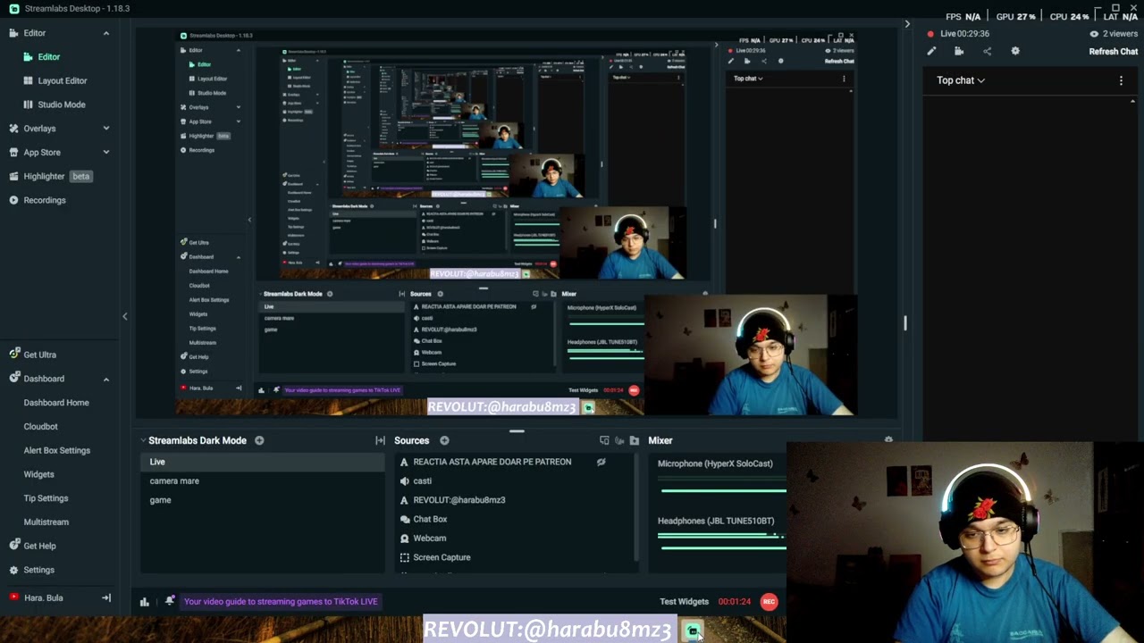Open the performance stats bar chart icon
Viewport: 1144px width, 643px height.
[x=144, y=602]
